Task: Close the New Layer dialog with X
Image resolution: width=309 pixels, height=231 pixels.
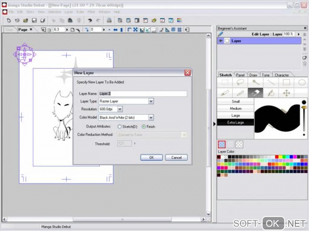Action: click(188, 73)
